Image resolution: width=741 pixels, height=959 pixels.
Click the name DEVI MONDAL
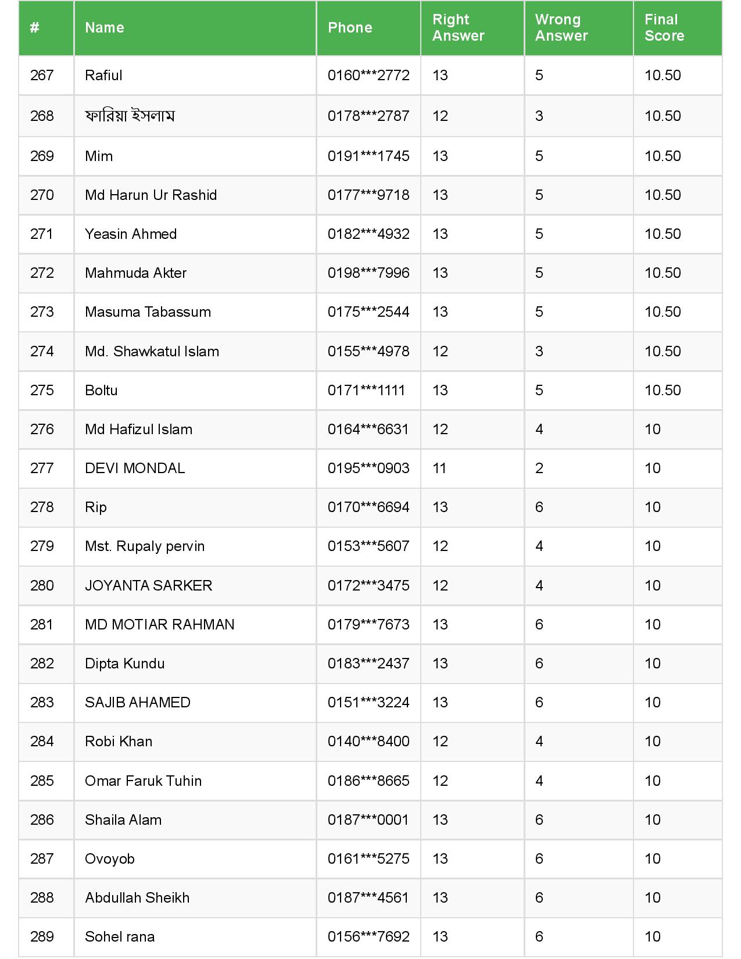[135, 468]
